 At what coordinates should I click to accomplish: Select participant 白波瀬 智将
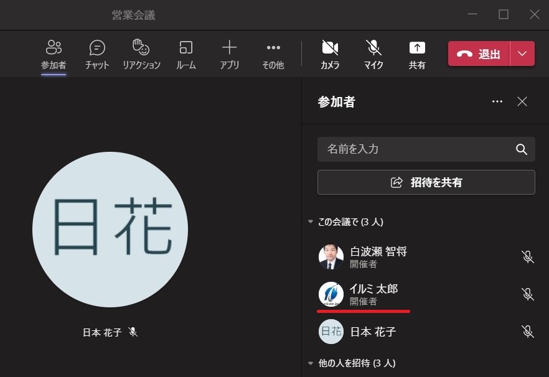coord(425,257)
